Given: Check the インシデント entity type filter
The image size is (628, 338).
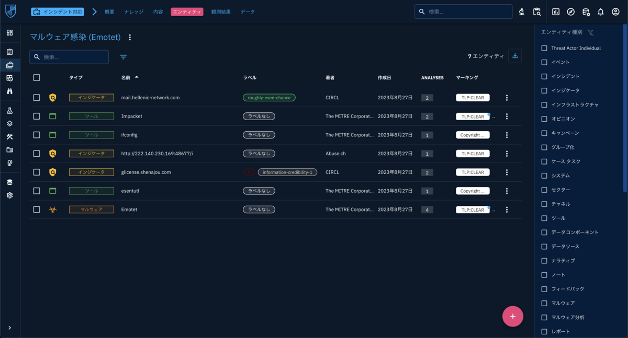Looking at the screenshot, I should [x=544, y=76].
